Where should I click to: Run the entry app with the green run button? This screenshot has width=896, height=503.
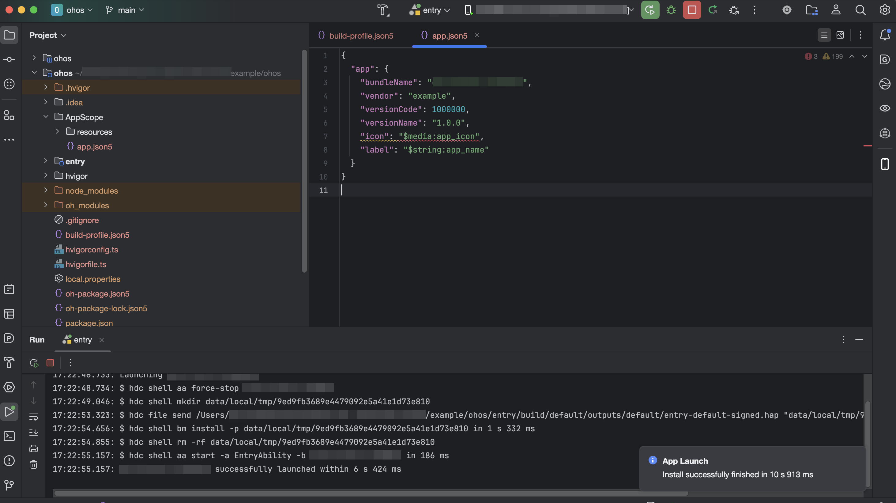pos(650,10)
